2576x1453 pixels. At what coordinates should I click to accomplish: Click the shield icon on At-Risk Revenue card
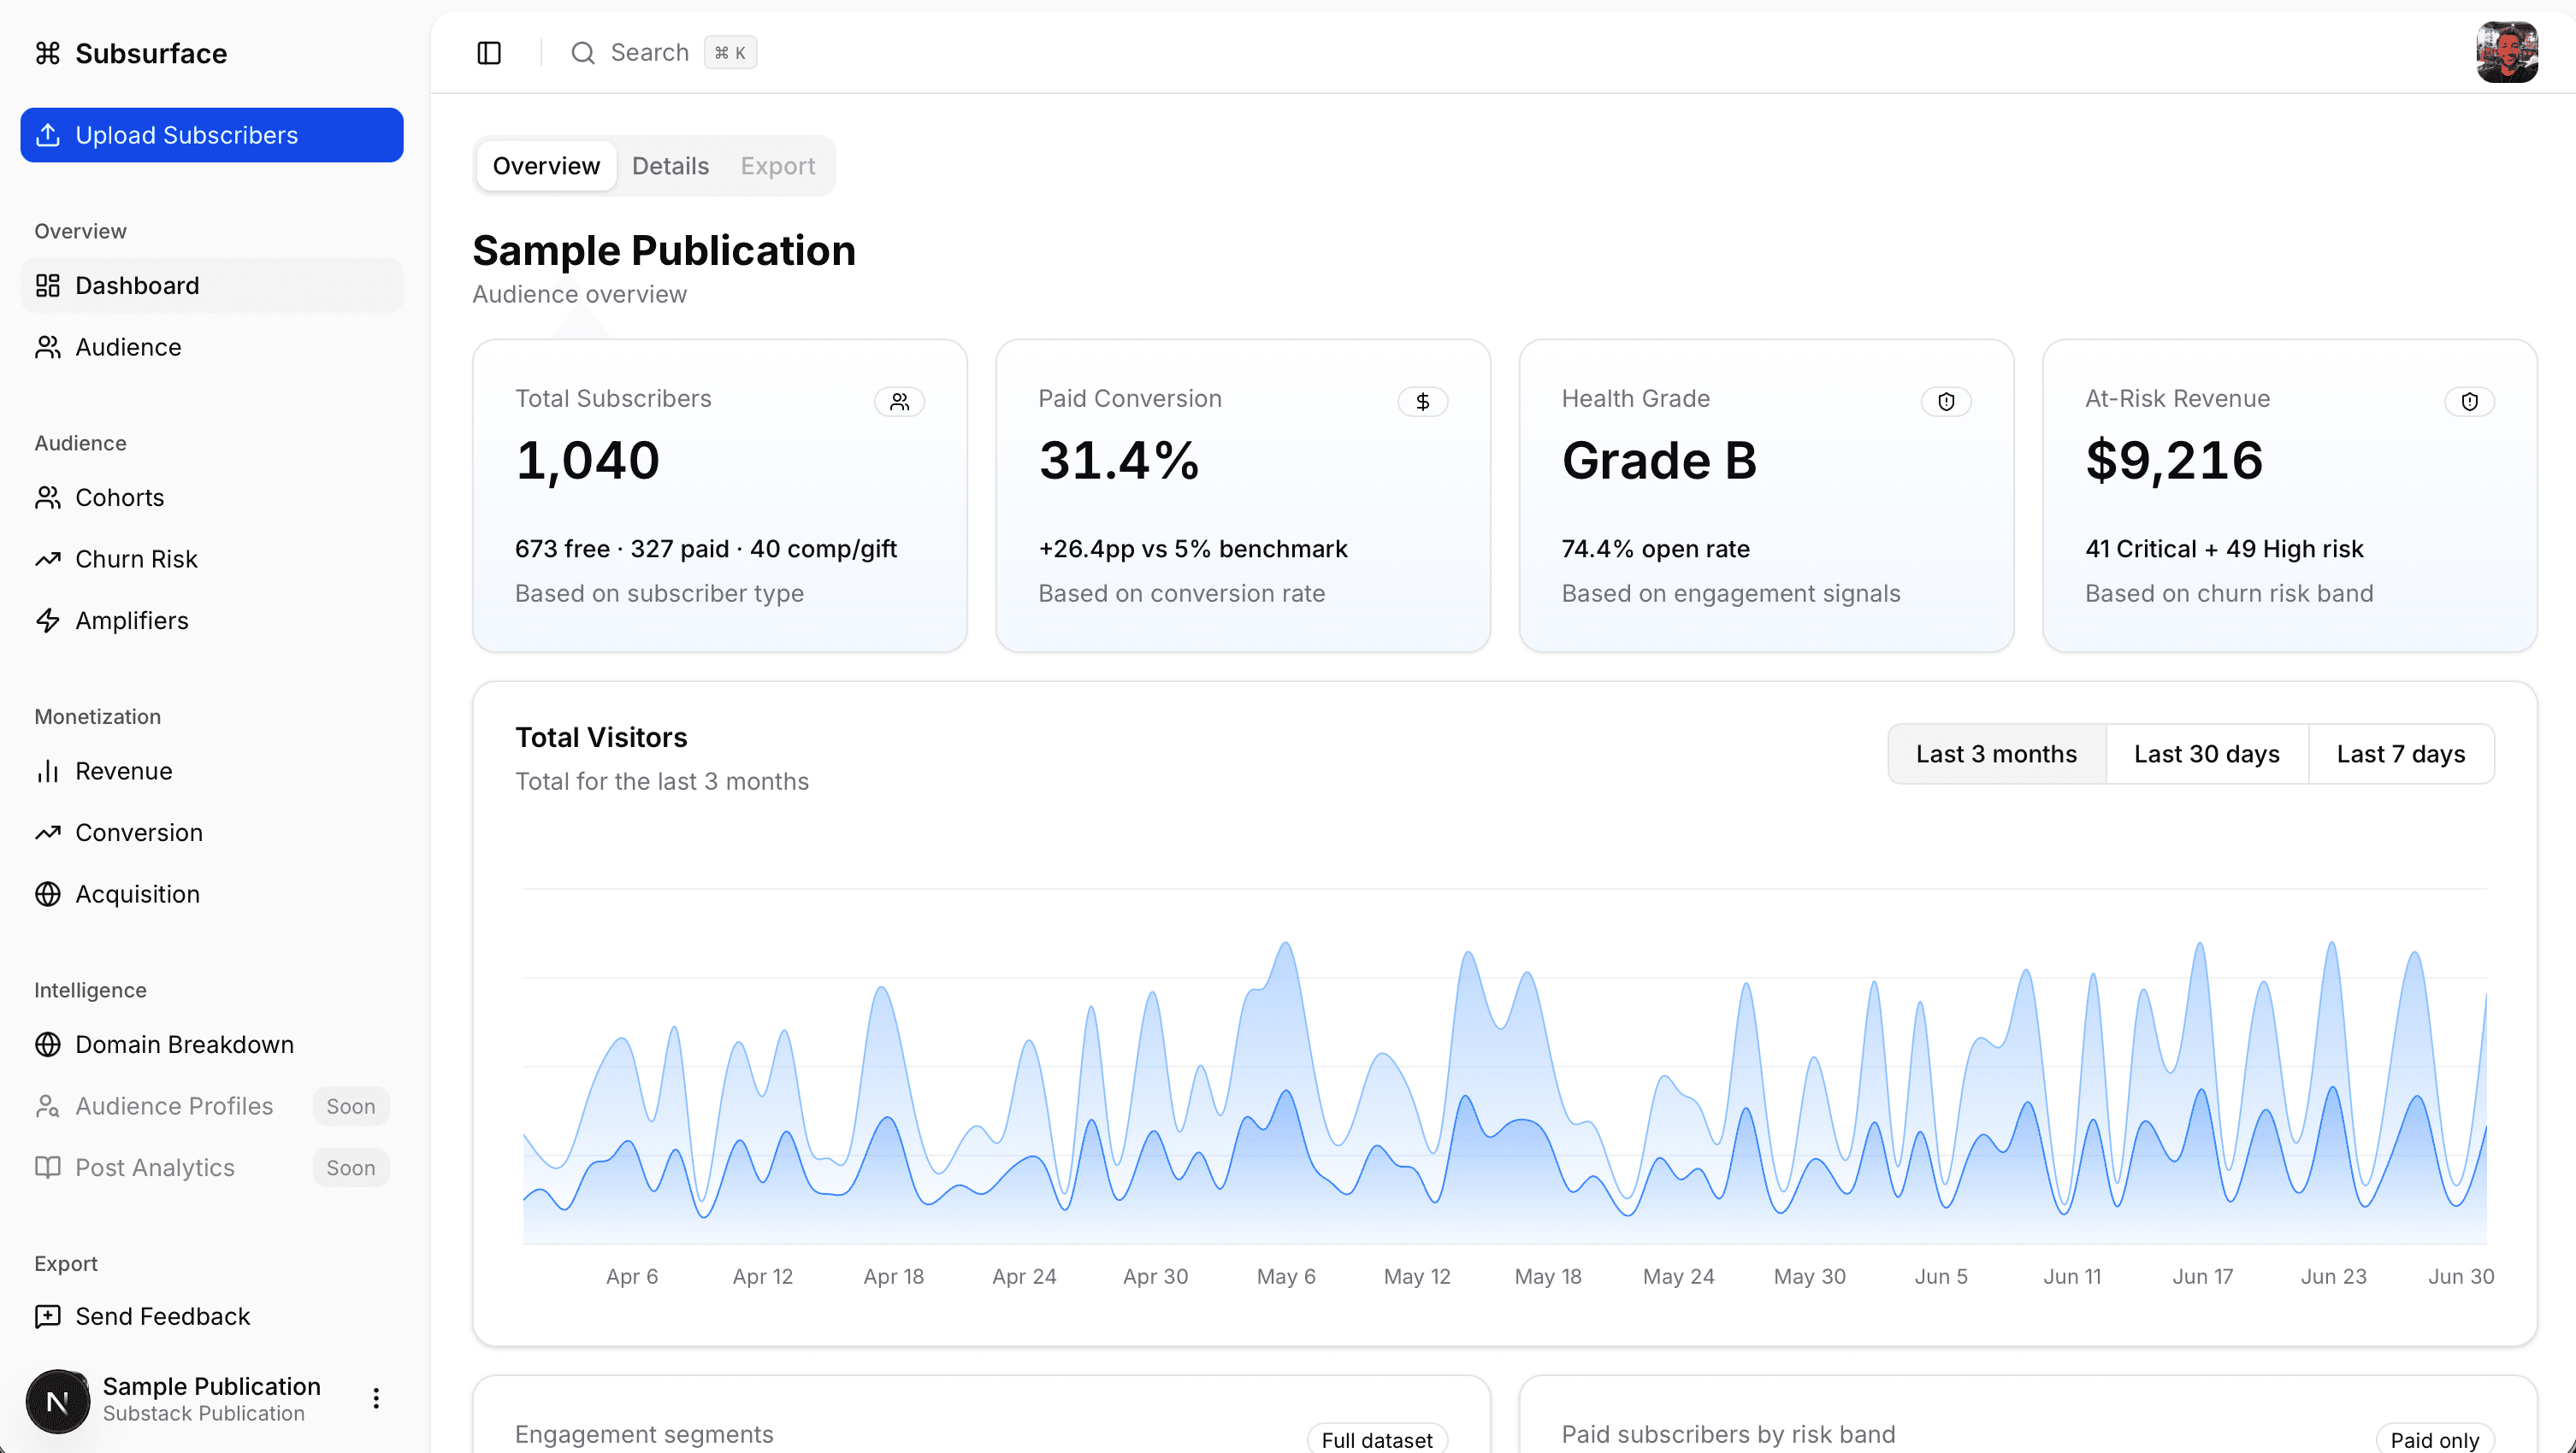[2468, 402]
